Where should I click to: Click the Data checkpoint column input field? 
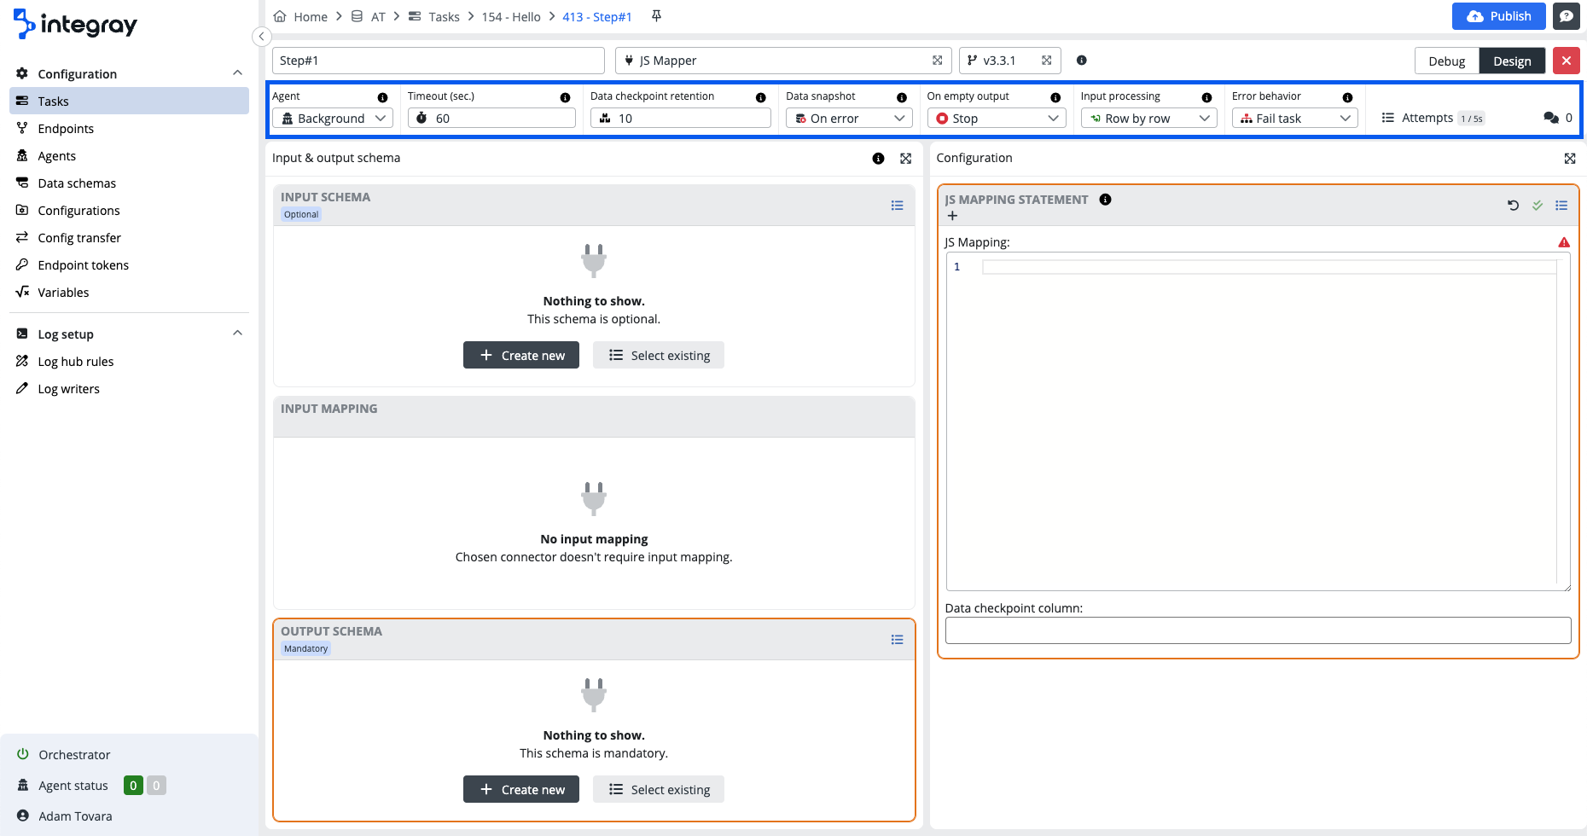tap(1258, 630)
